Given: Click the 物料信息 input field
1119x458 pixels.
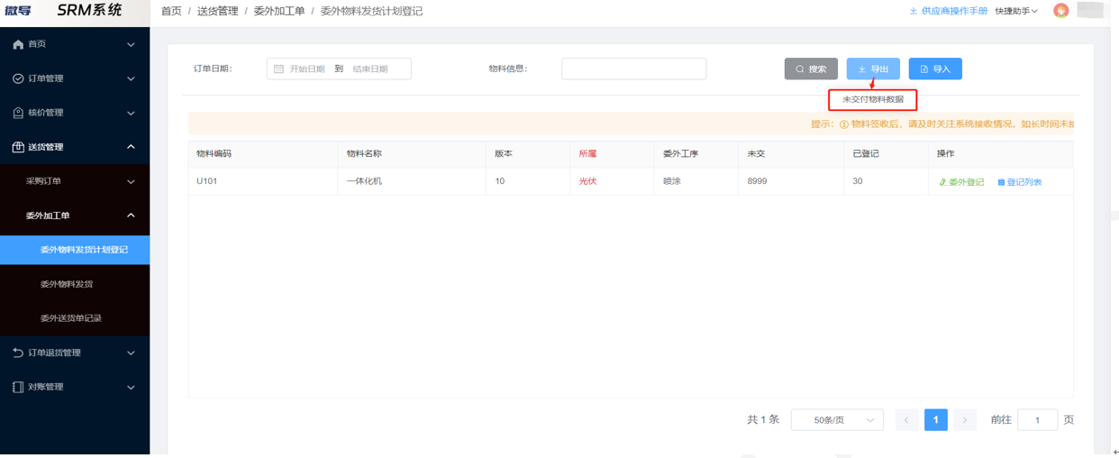Looking at the screenshot, I should tap(633, 69).
